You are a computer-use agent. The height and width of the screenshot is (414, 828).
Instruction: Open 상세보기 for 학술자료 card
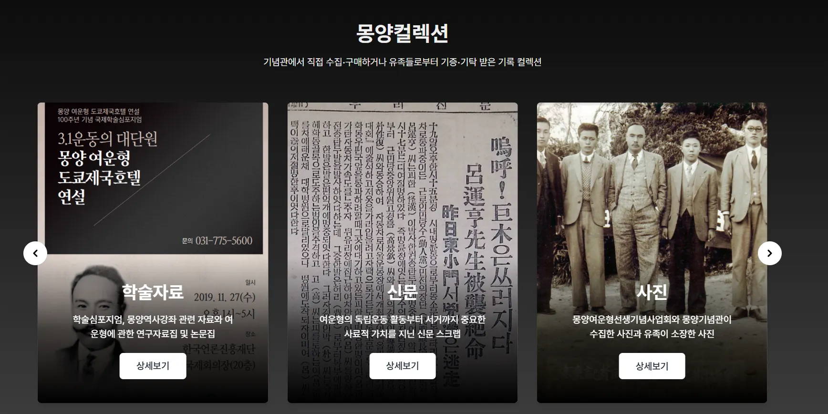click(153, 366)
